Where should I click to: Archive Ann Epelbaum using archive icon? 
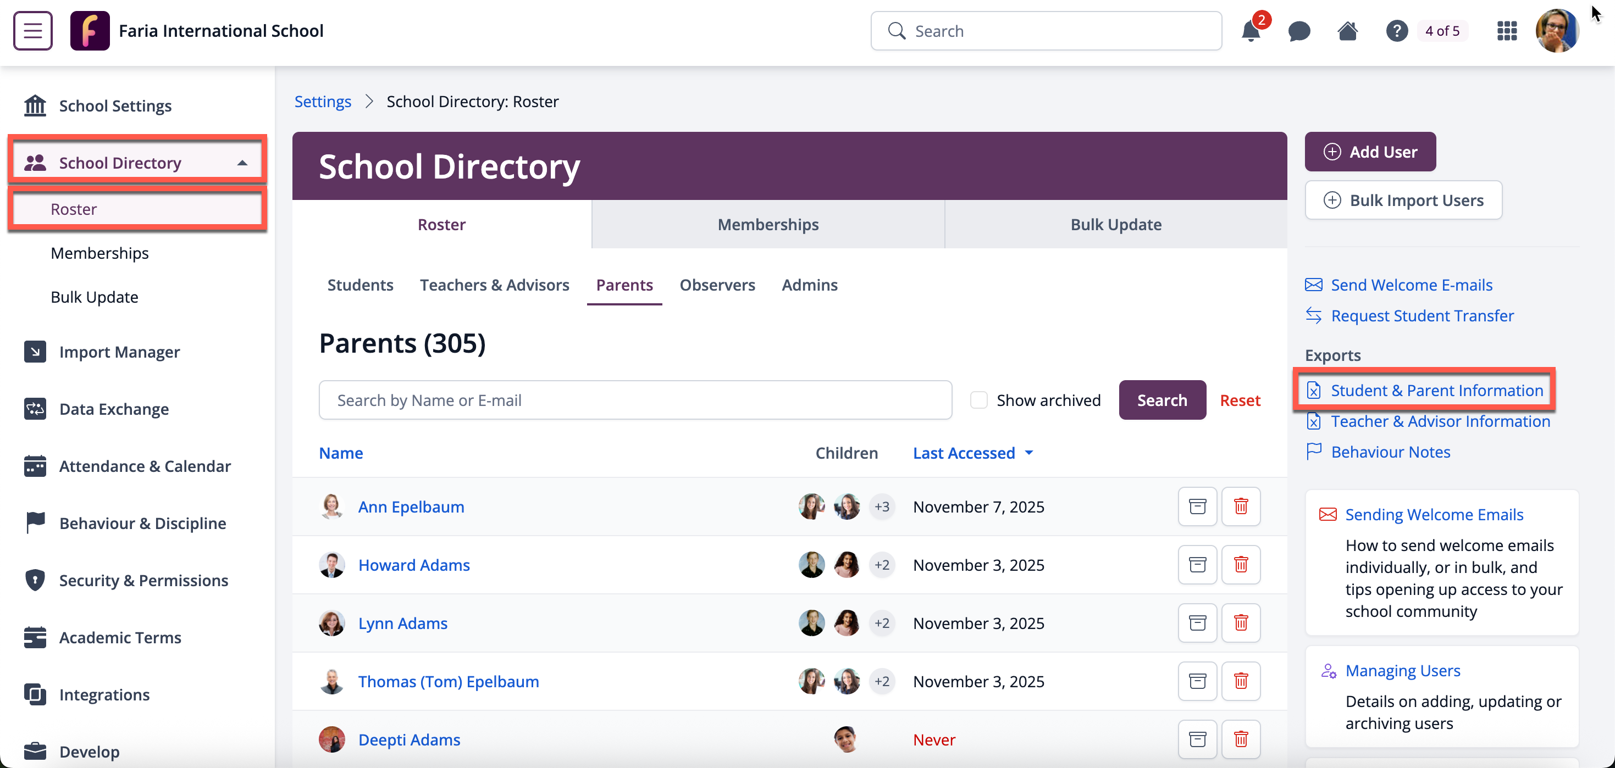click(x=1197, y=506)
